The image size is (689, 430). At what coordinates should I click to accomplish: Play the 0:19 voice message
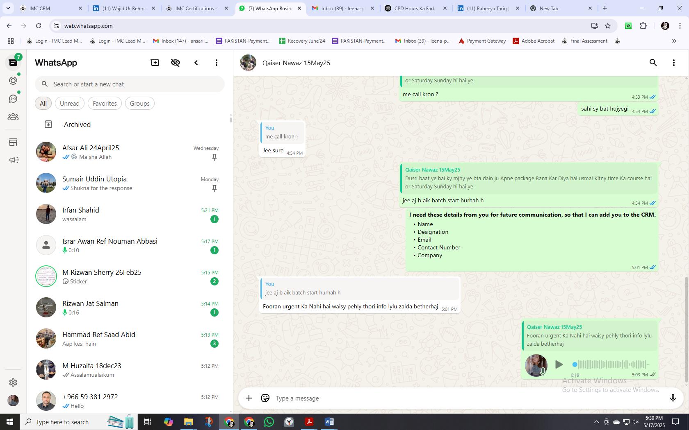(x=559, y=364)
